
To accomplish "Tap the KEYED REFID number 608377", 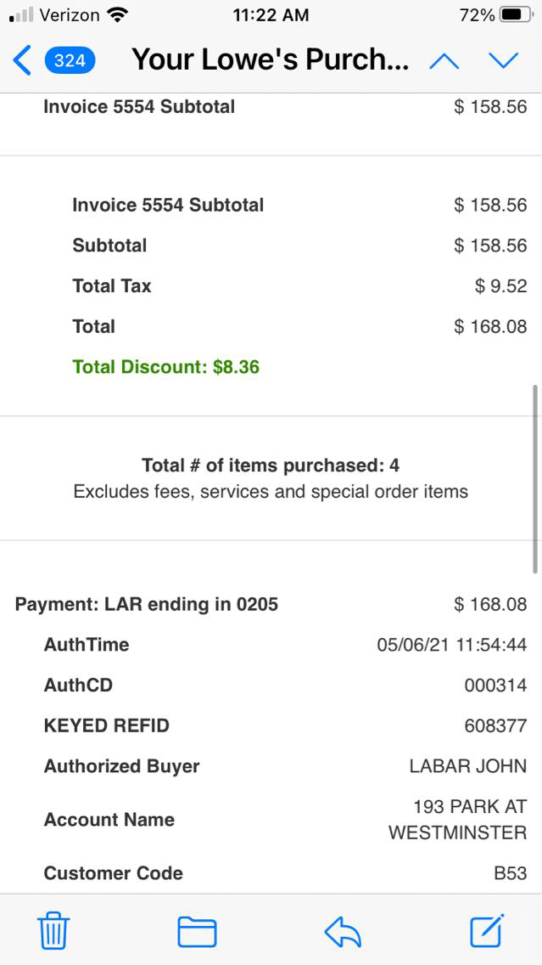I will pyautogui.click(x=495, y=725).
